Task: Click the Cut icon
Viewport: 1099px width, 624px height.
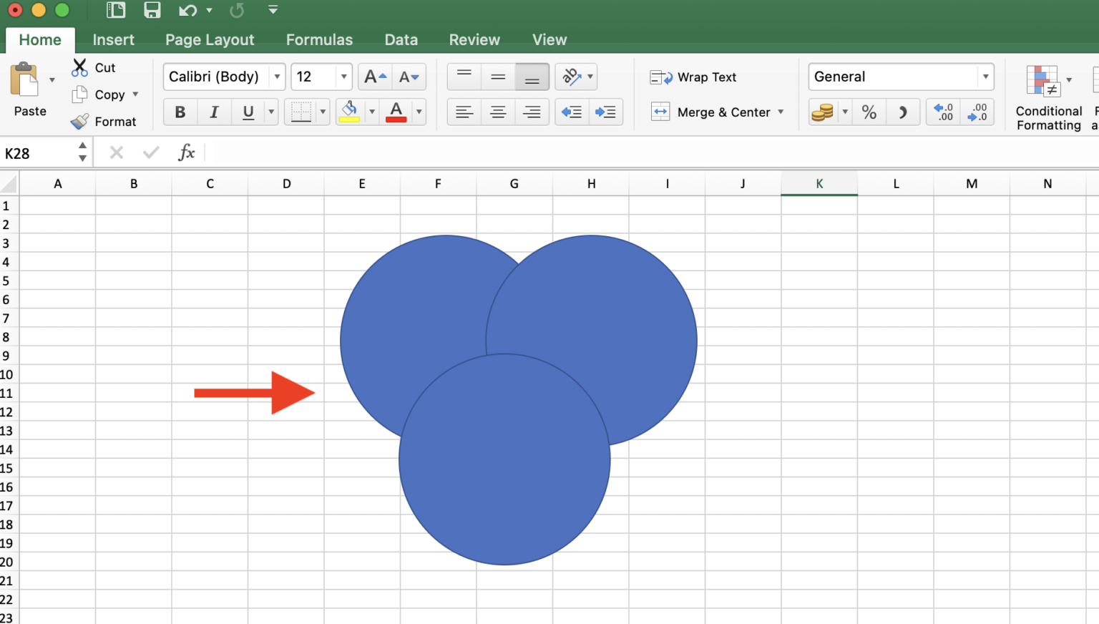Action: pos(80,67)
